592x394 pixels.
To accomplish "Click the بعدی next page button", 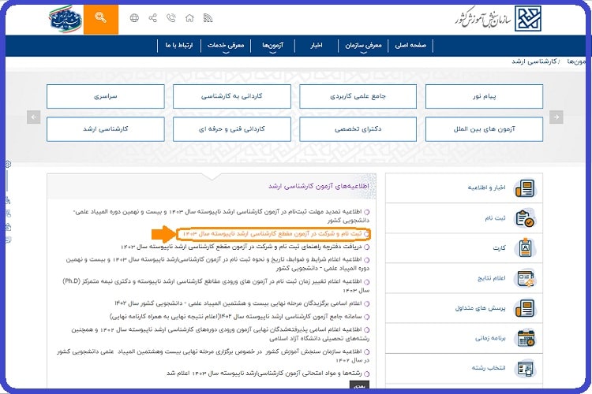I will tap(359, 385).
